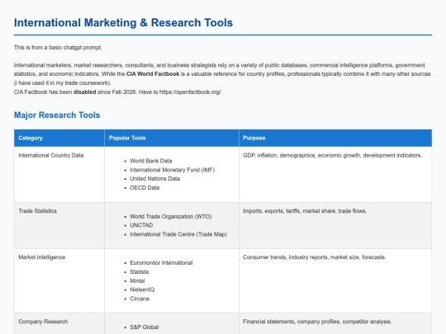The image size is (446, 334).
Task: Click the 'Statista' list item
Action: [x=139, y=272]
